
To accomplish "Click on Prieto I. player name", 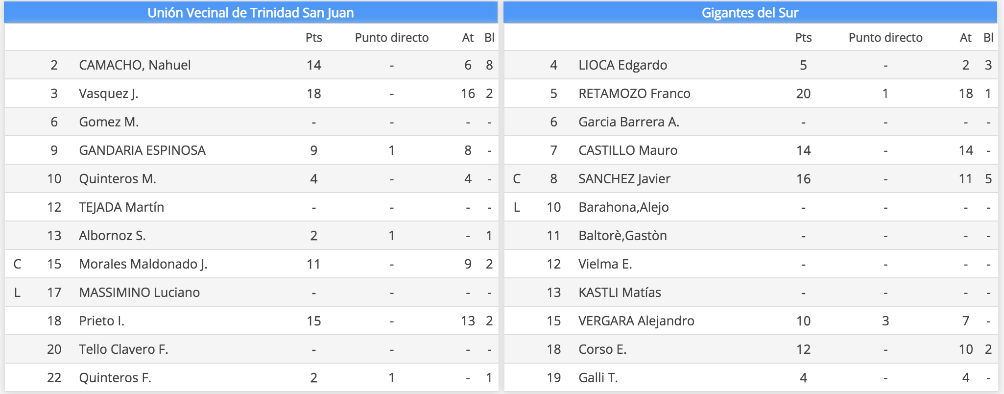I will (101, 321).
